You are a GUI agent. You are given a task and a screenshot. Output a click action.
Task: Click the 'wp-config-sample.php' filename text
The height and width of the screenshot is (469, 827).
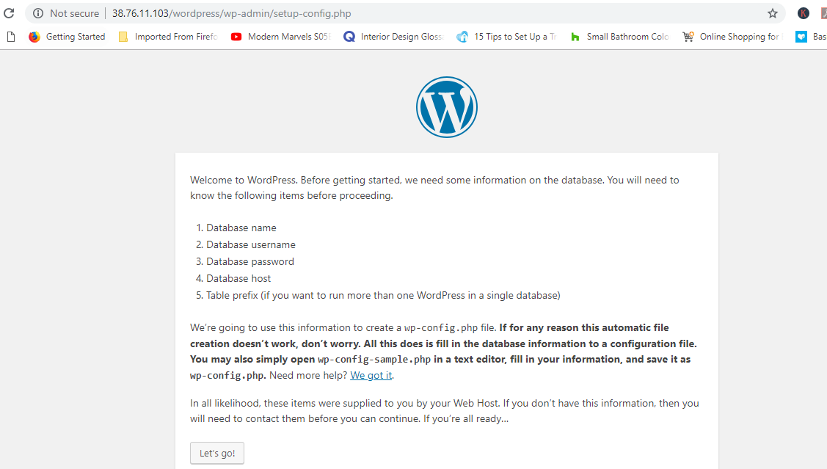(374, 359)
